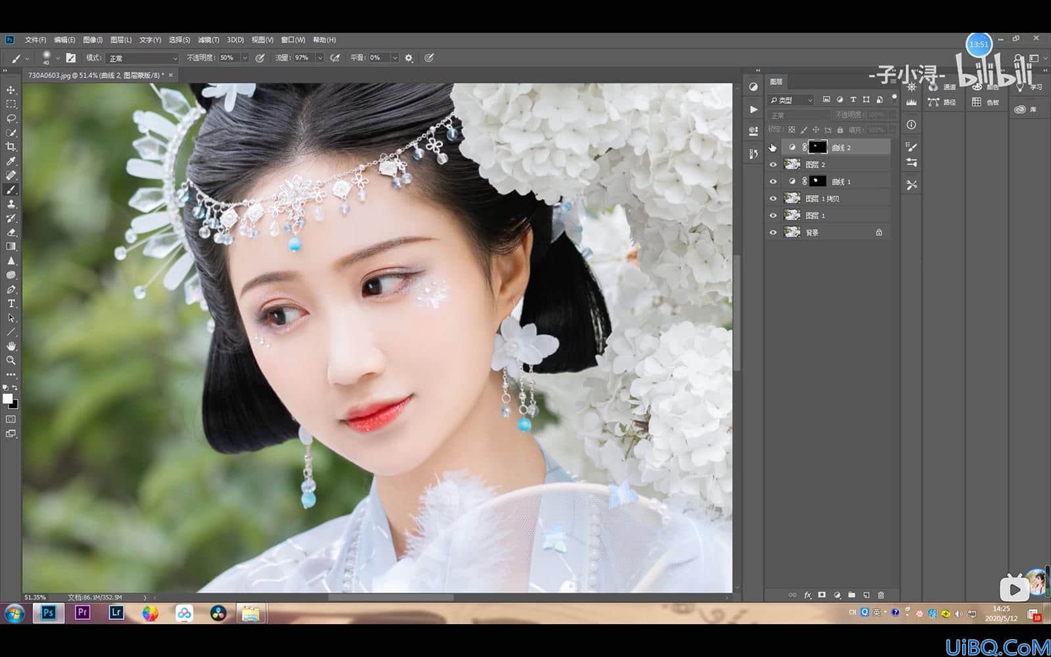Select the Lasso tool
The image size is (1051, 657).
(11, 119)
